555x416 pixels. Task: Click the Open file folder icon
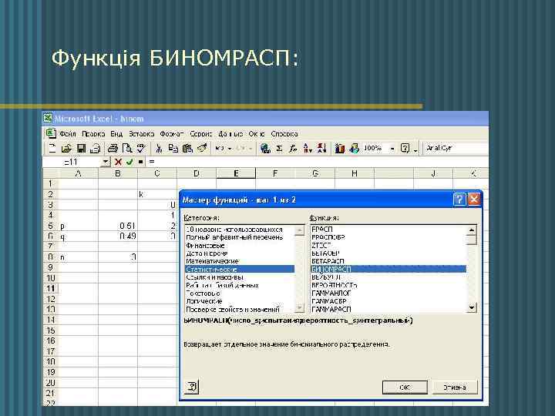[66, 148]
